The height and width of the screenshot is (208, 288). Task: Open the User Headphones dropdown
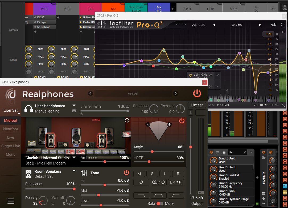click(74, 106)
